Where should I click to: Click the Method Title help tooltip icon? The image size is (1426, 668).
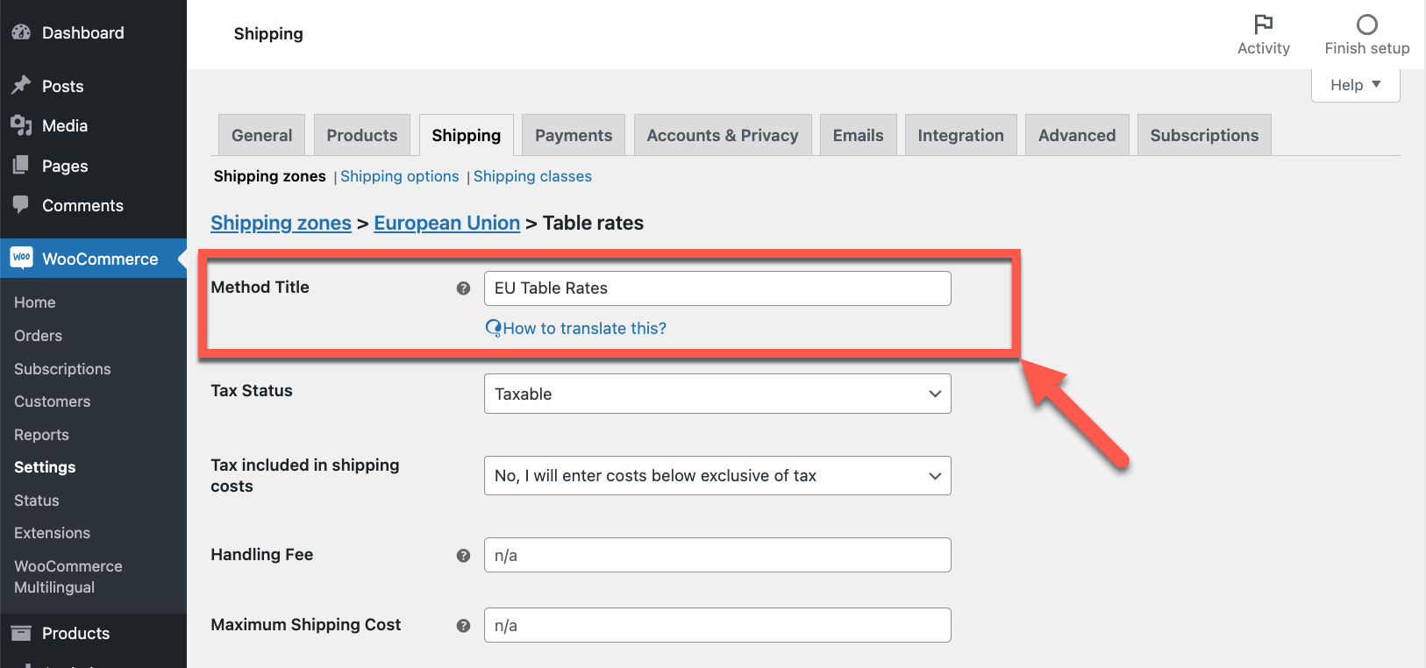tap(463, 288)
